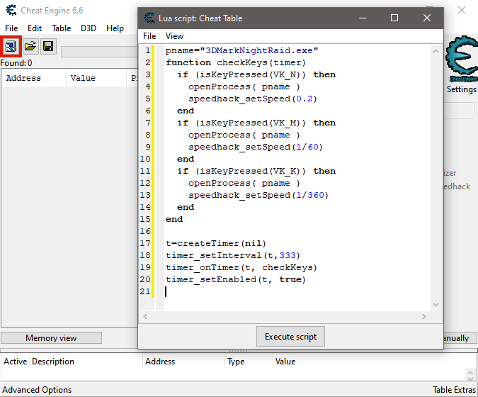The height and width of the screenshot is (397, 478).
Task: Open Table Extras in status bar
Action: pos(453,390)
